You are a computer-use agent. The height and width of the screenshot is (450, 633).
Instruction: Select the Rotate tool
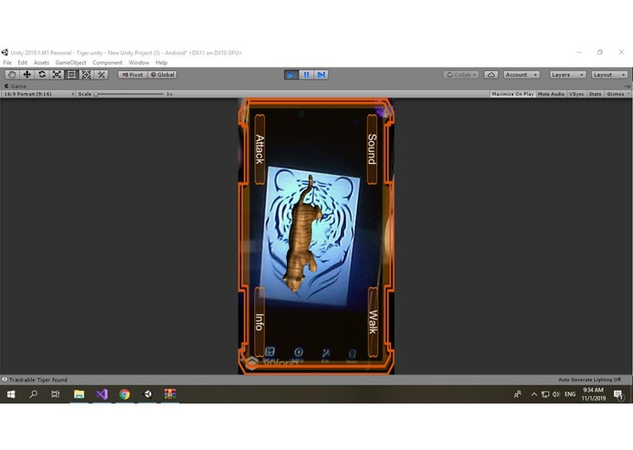click(42, 75)
